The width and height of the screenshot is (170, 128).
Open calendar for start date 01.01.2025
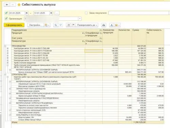tap(27, 13)
